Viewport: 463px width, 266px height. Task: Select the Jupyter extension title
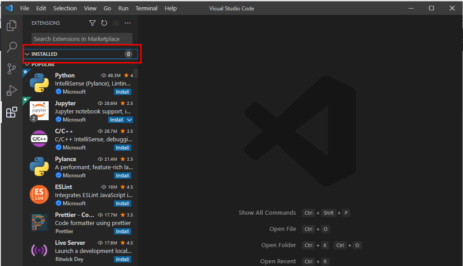pyautogui.click(x=65, y=103)
